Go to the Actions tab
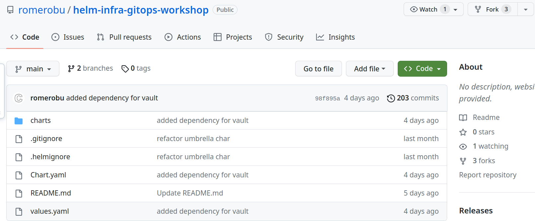The height and width of the screenshot is (221, 535). click(183, 37)
